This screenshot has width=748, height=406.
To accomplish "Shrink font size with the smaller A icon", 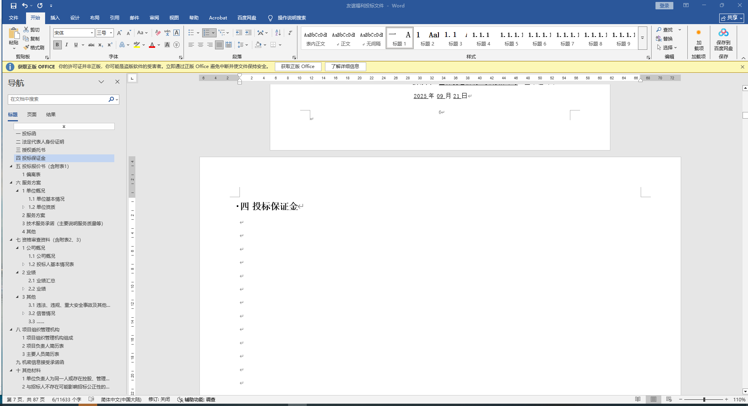I will click(x=129, y=33).
